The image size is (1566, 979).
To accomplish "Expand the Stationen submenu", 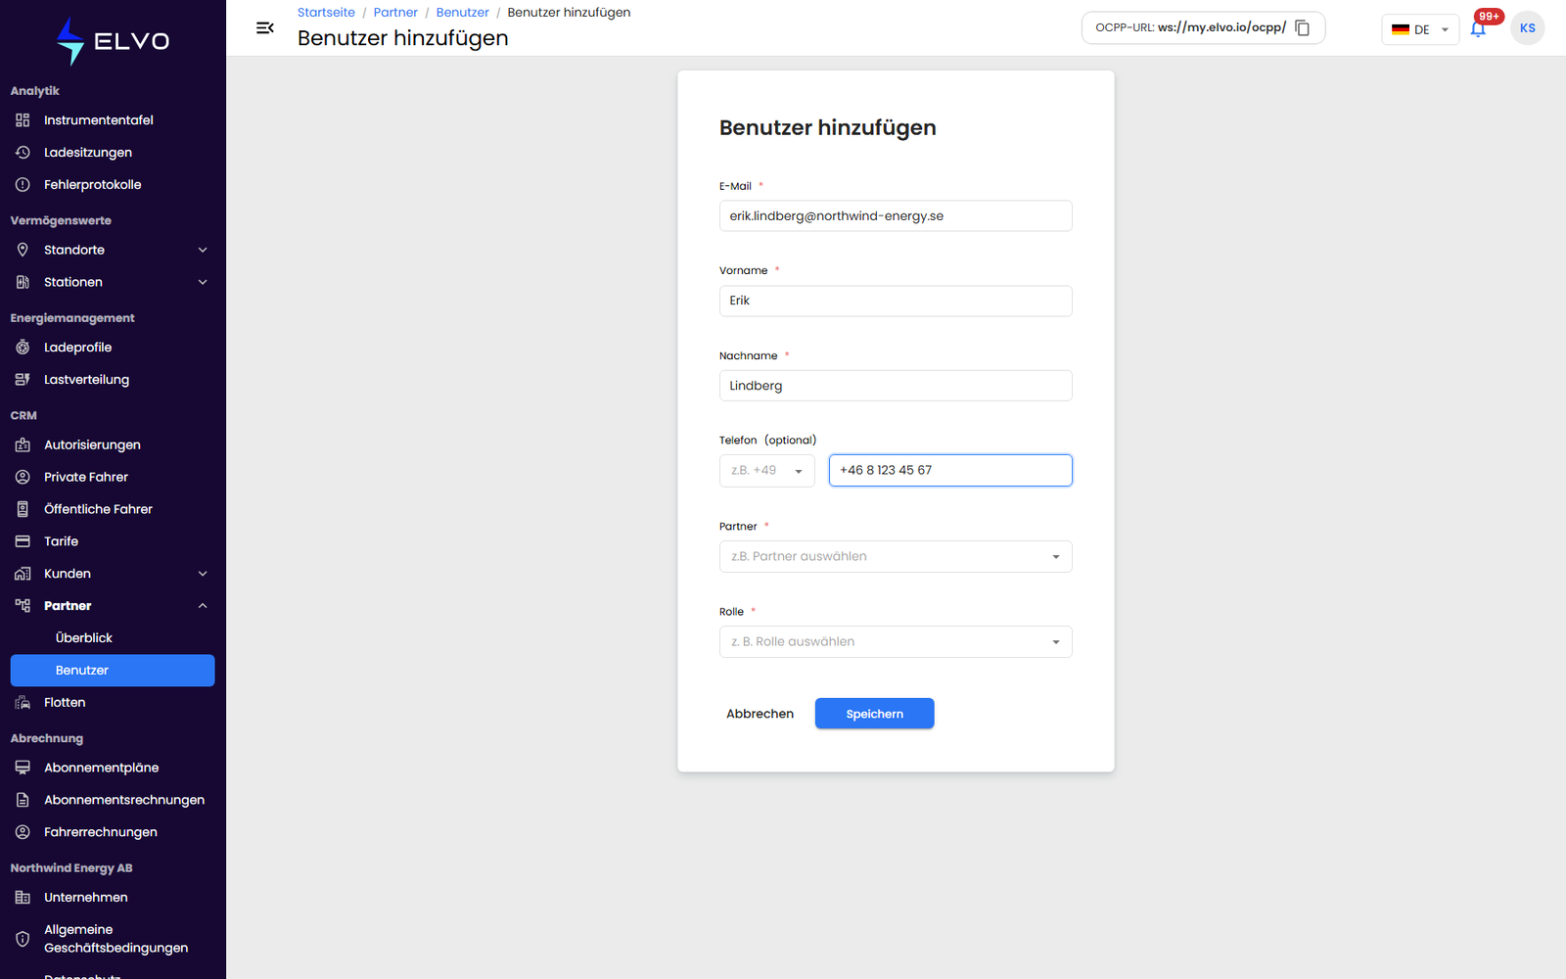I will pyautogui.click(x=203, y=282).
